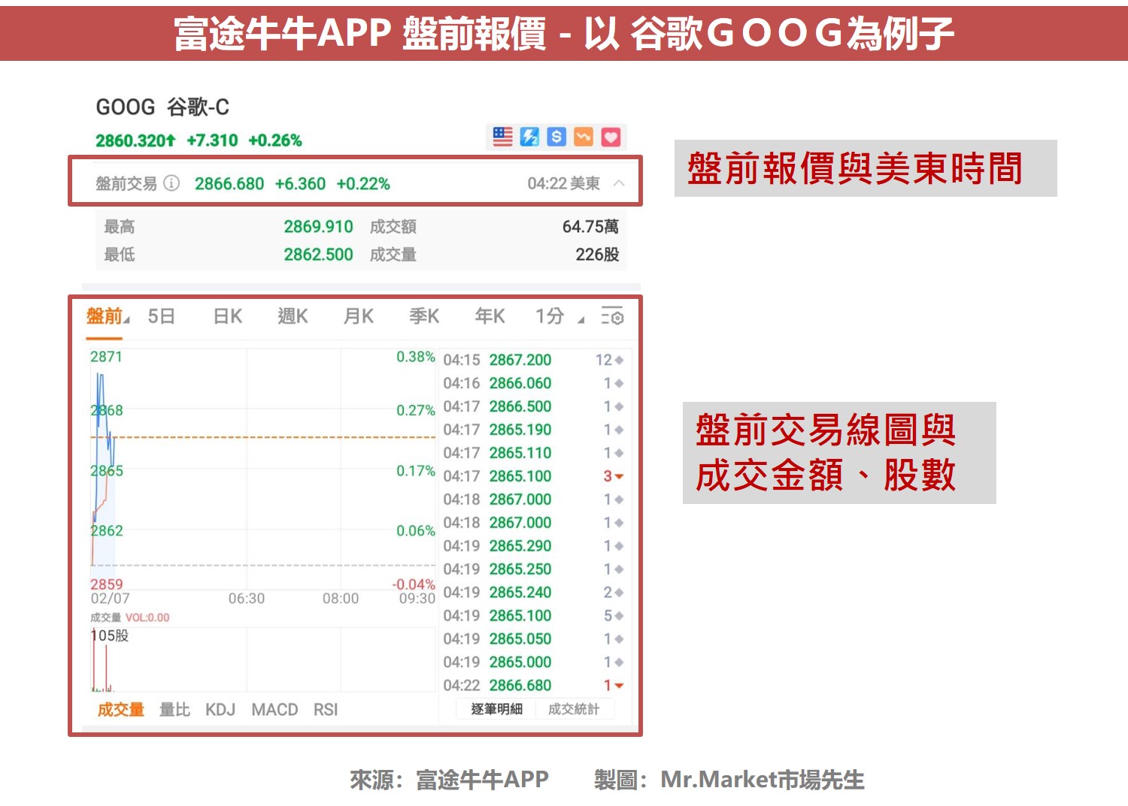This screenshot has height=806, width=1128.
Task: Show 逐筆明細 tick details
Action: (x=496, y=709)
